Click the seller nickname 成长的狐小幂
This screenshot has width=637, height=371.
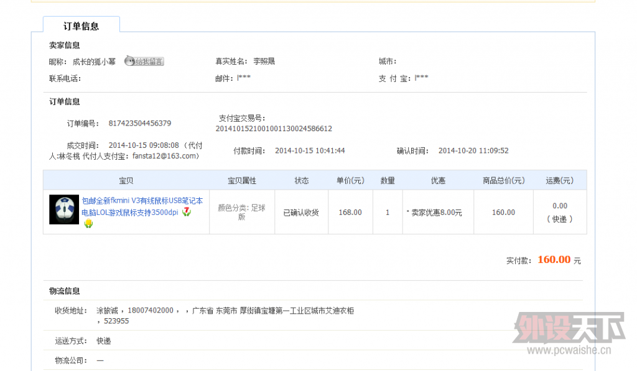click(x=94, y=62)
